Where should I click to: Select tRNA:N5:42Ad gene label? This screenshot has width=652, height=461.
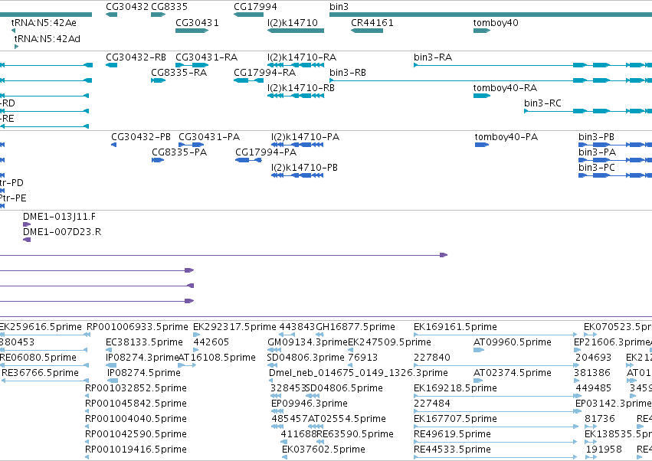pyautogui.click(x=47, y=38)
